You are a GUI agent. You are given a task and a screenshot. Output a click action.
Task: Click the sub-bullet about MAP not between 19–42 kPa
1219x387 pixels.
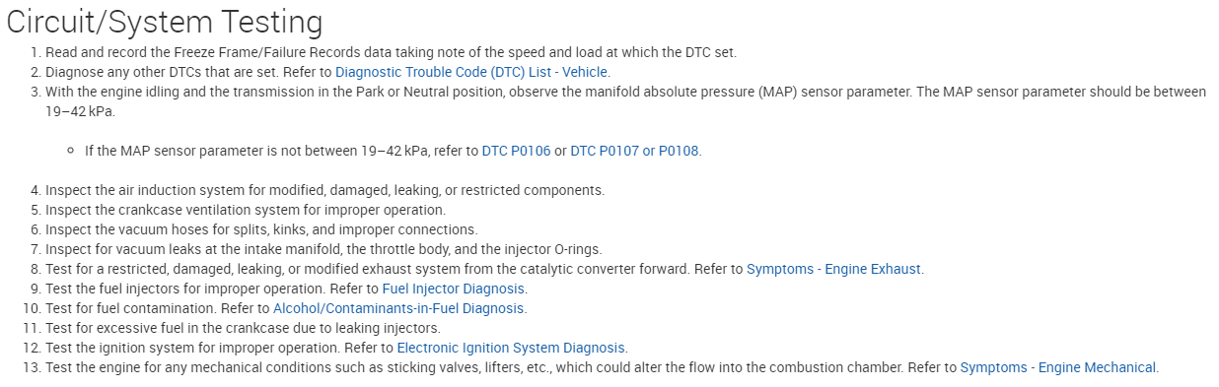pos(394,151)
